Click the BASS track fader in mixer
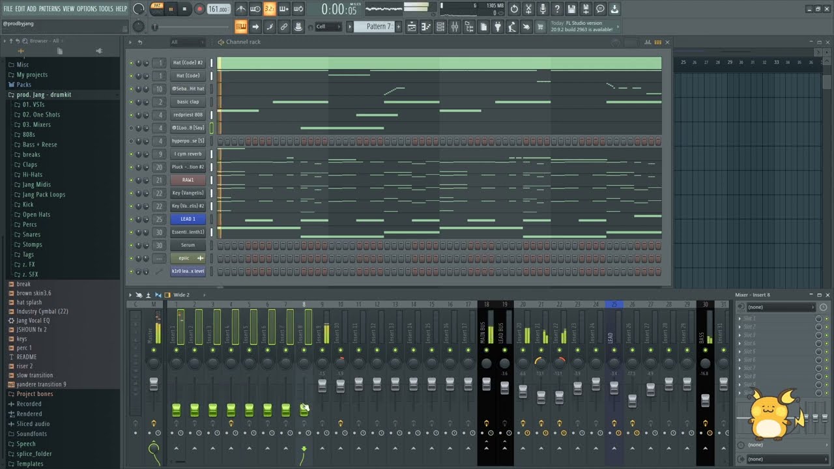The height and width of the screenshot is (469, 834). (x=705, y=400)
